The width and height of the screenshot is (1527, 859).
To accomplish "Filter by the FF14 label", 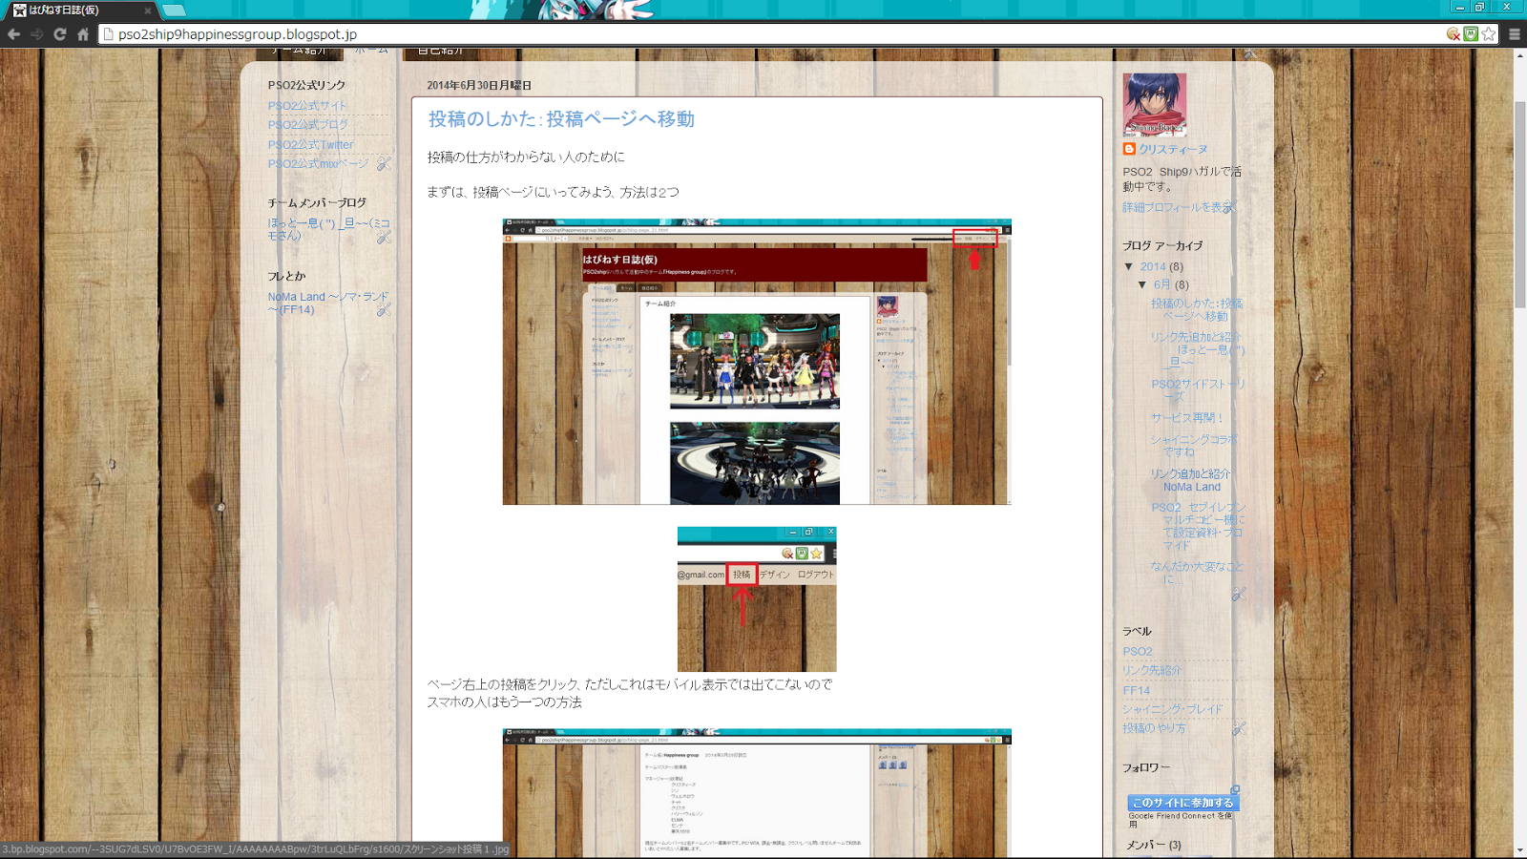I will tap(1137, 691).
